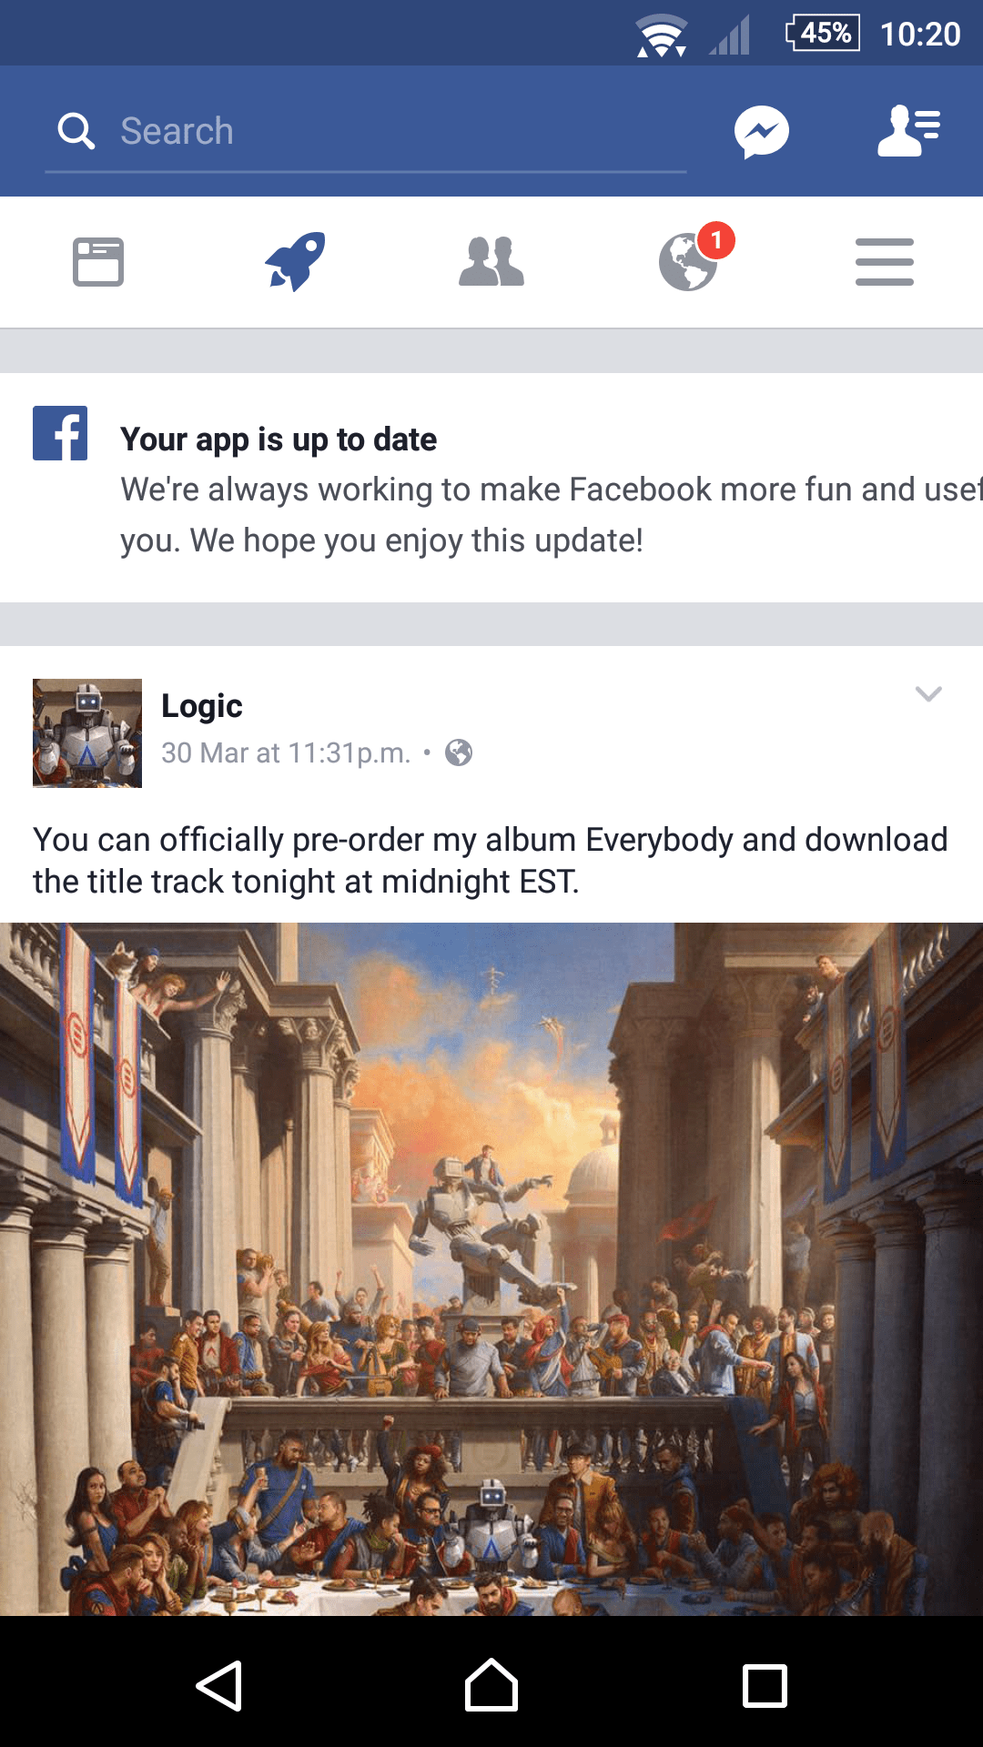Open friend requests contacts icon in header
This screenshot has height=1747, width=983.
pyautogui.click(x=909, y=131)
